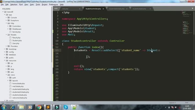The width and height of the screenshot is (195, 110).
Task: Open User.php in the sidebar
Action: point(16,43)
